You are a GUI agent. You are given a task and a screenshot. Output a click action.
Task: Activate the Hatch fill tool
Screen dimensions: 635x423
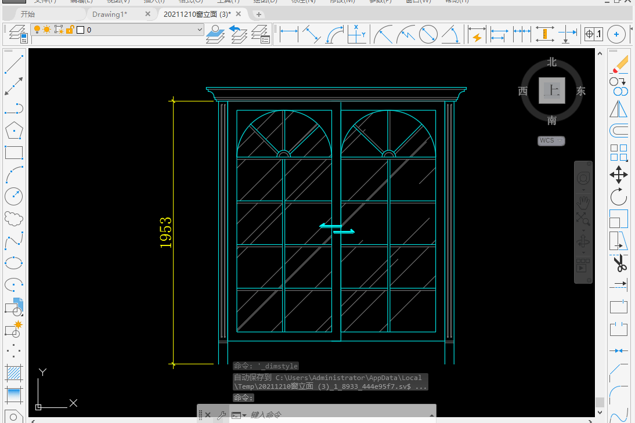pyautogui.click(x=13, y=373)
